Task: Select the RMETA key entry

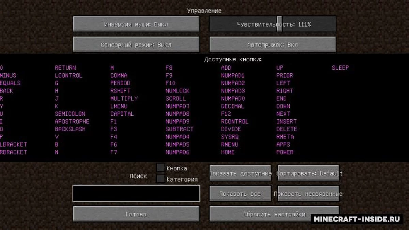Action: 285,137
